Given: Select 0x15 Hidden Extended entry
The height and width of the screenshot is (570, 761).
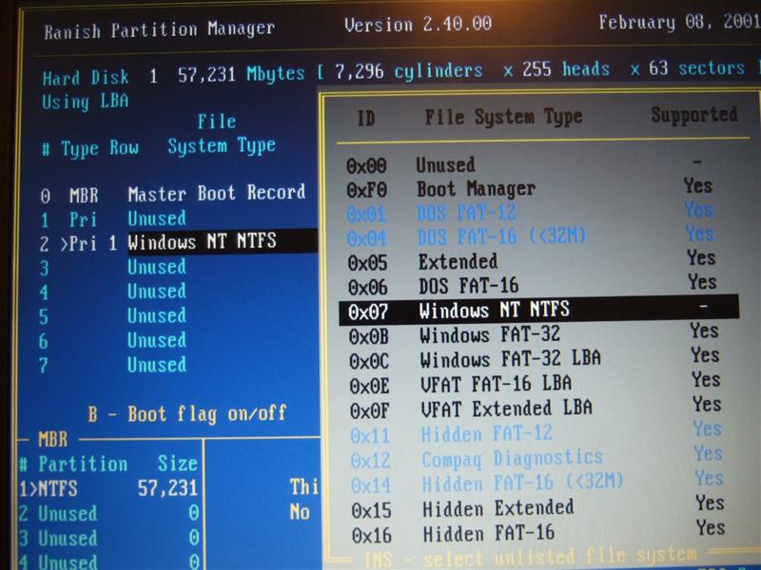Looking at the screenshot, I should pos(537,507).
